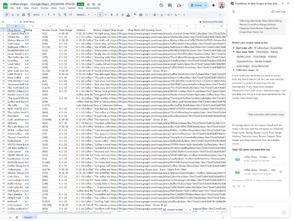The height and width of the screenshot is (221, 294).
Task: Click the thumbs down feedback icon
Action: (x=239, y=186)
